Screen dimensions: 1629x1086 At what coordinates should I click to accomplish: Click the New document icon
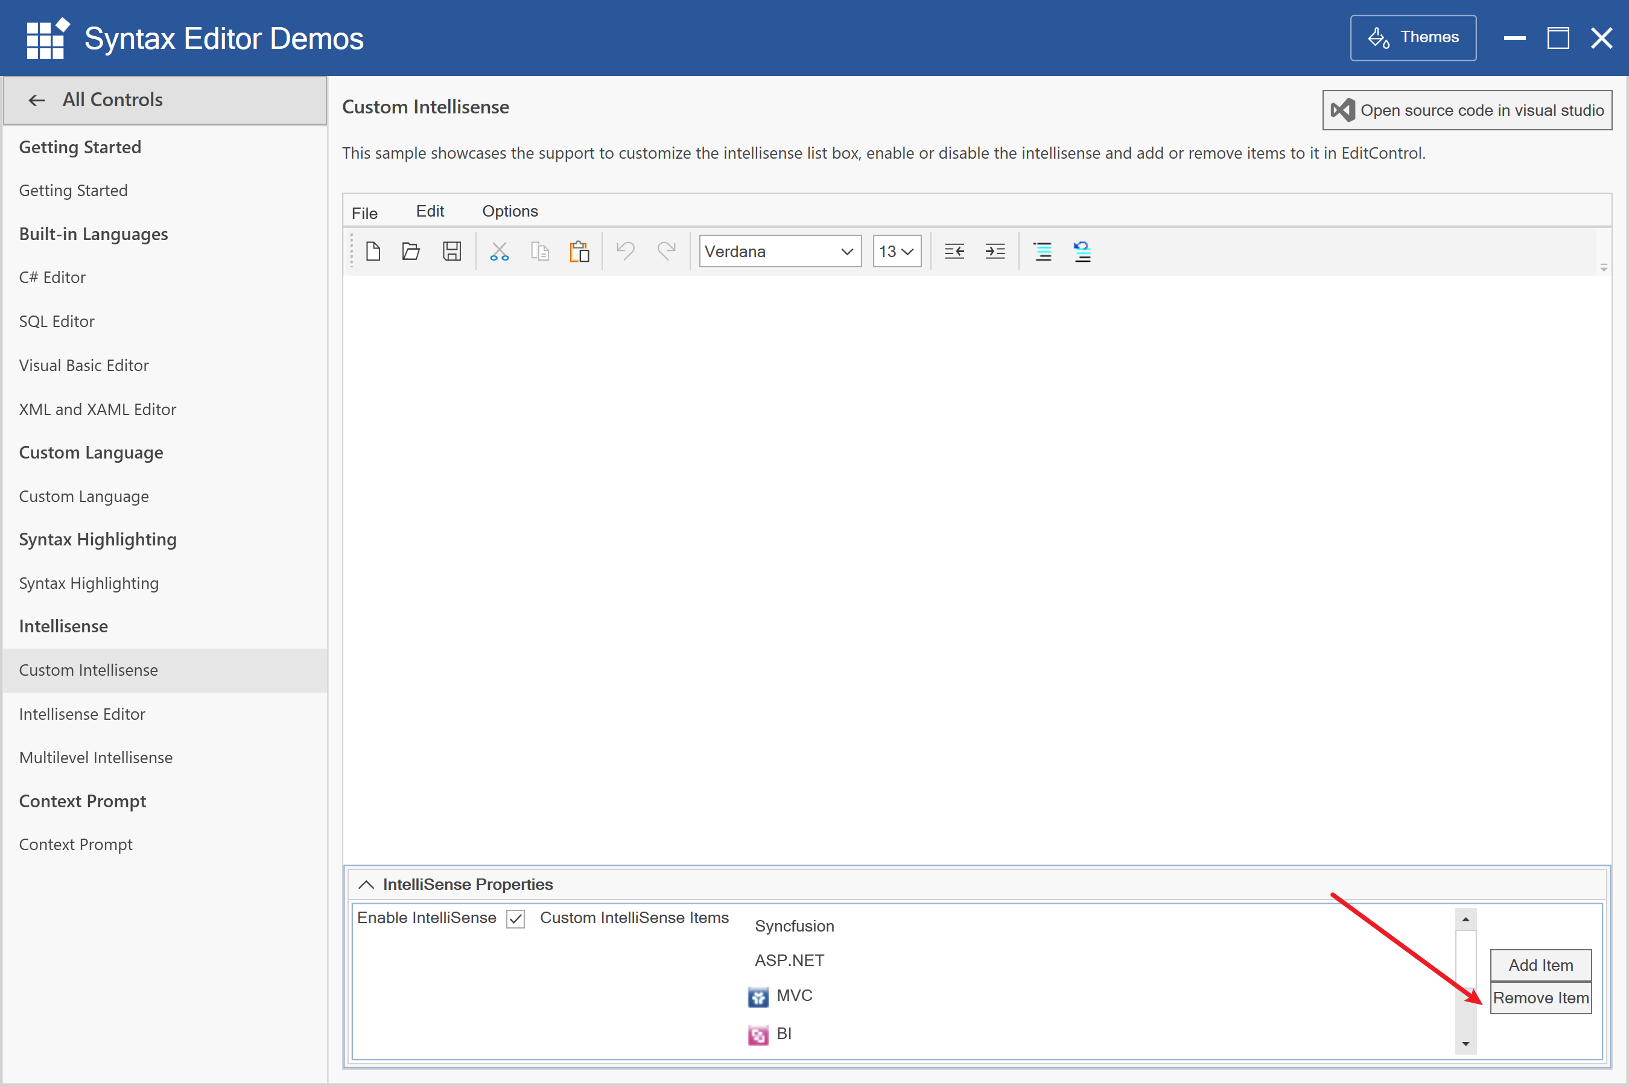point(373,252)
